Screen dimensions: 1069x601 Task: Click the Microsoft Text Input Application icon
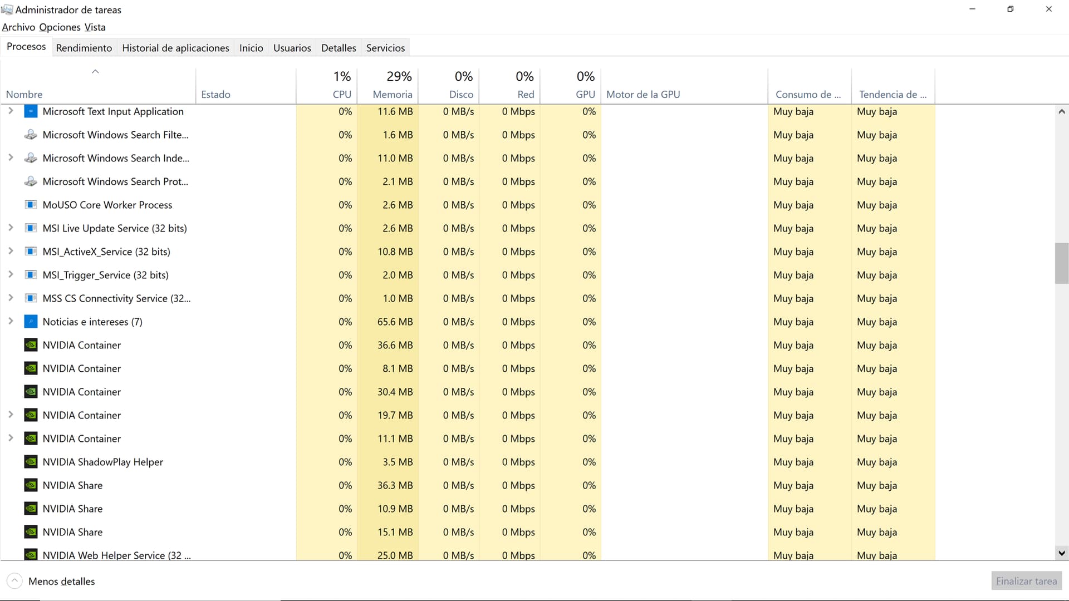coord(31,111)
